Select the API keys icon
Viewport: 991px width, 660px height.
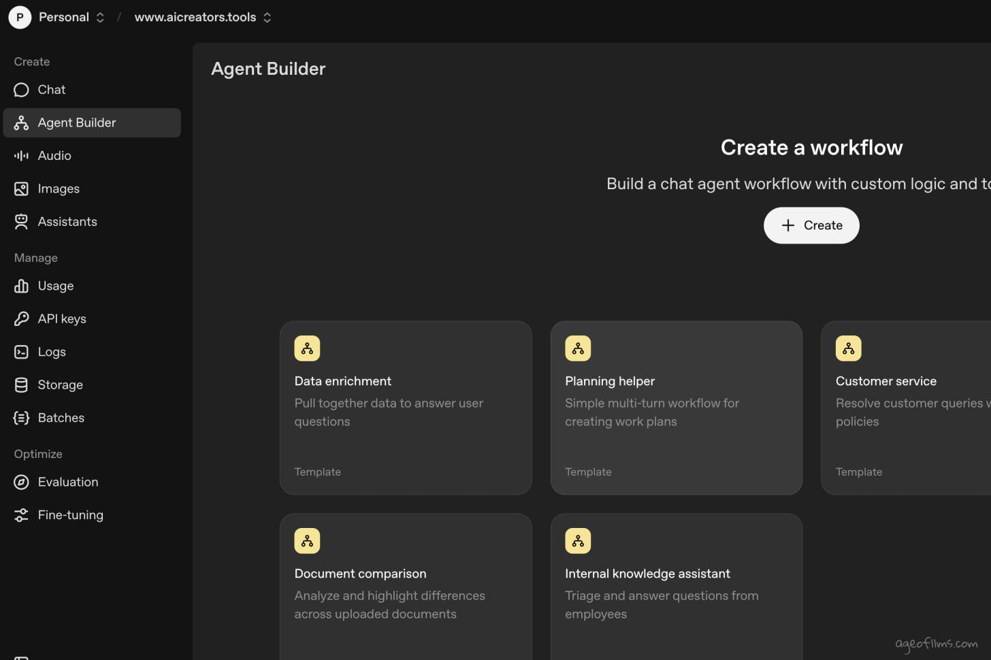21,318
